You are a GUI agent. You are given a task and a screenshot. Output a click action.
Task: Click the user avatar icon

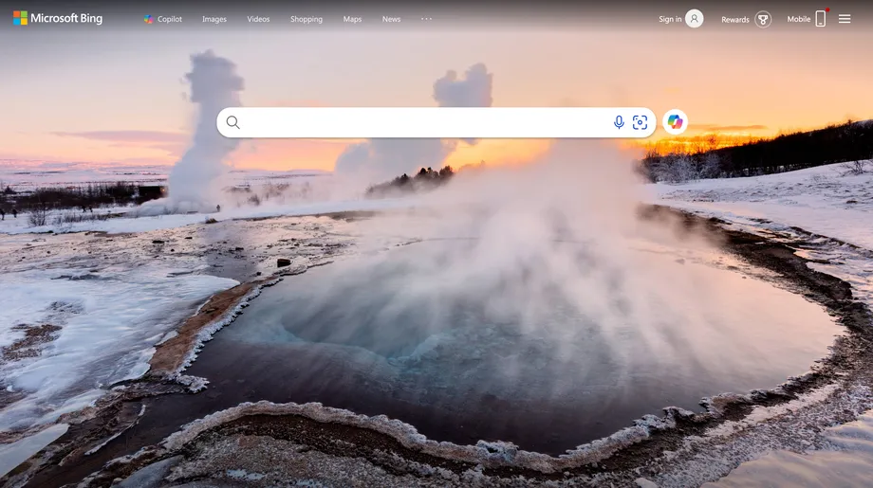(695, 19)
